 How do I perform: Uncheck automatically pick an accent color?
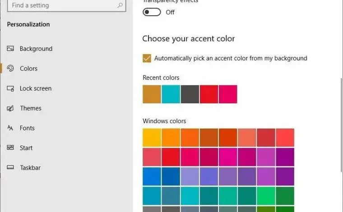(x=147, y=58)
